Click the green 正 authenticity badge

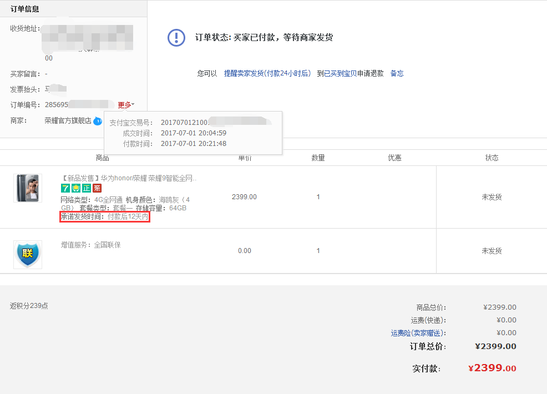coord(86,189)
